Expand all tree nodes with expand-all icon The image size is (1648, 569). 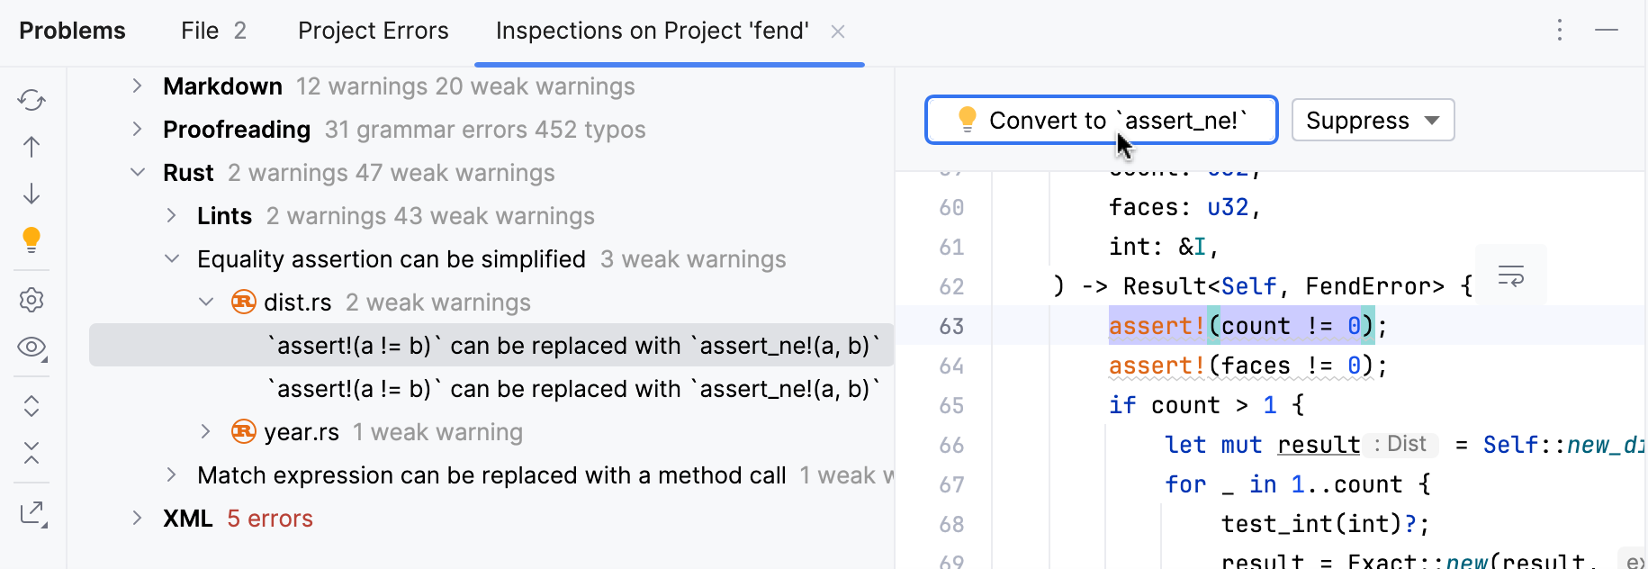32,407
